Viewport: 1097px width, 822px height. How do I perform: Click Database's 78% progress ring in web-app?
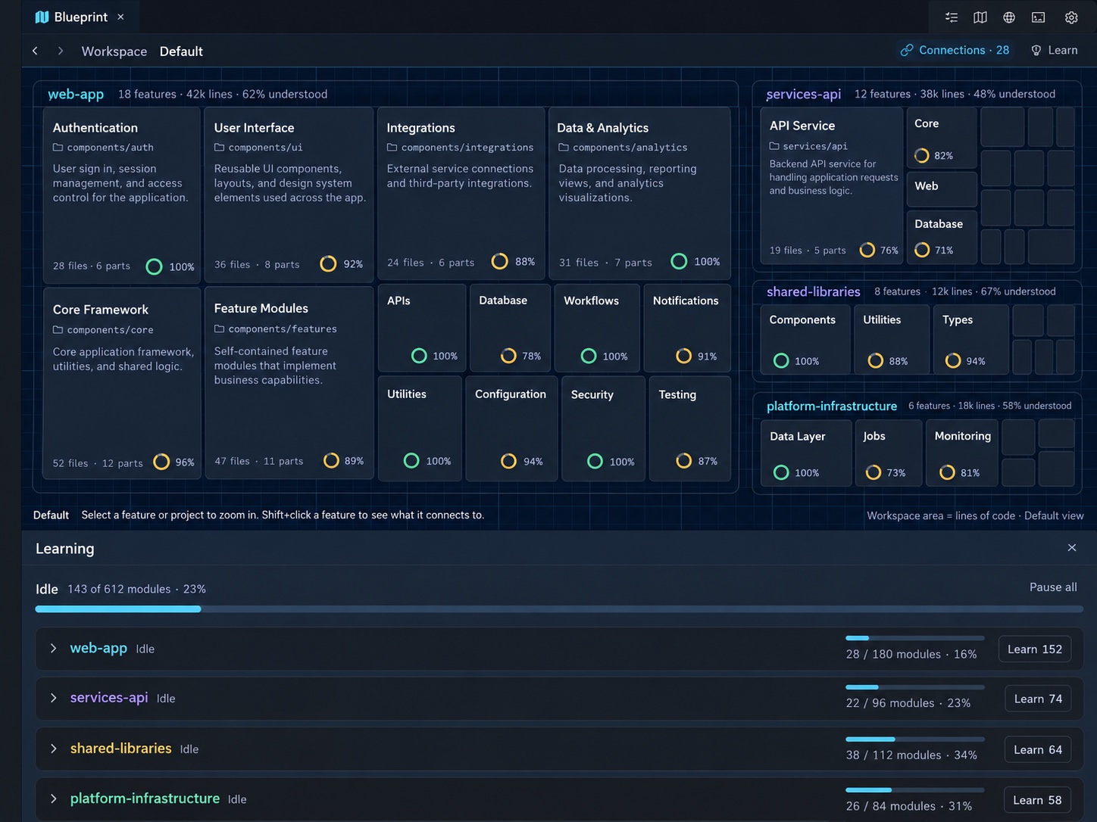(x=508, y=356)
